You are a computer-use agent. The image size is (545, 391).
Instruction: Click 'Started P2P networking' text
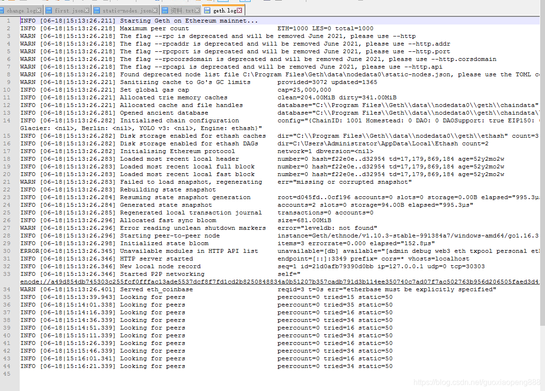click(162, 274)
